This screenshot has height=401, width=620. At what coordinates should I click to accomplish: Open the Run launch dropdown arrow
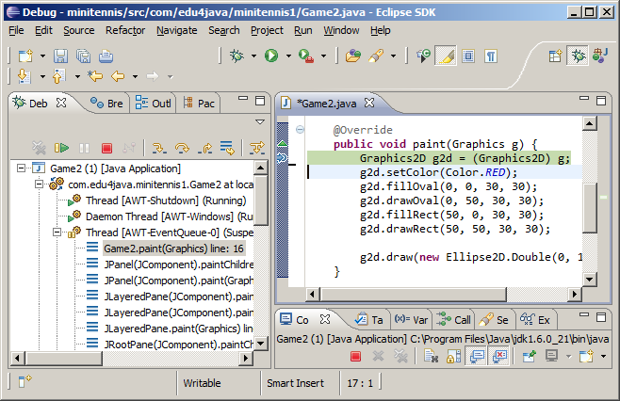pyautogui.click(x=288, y=56)
